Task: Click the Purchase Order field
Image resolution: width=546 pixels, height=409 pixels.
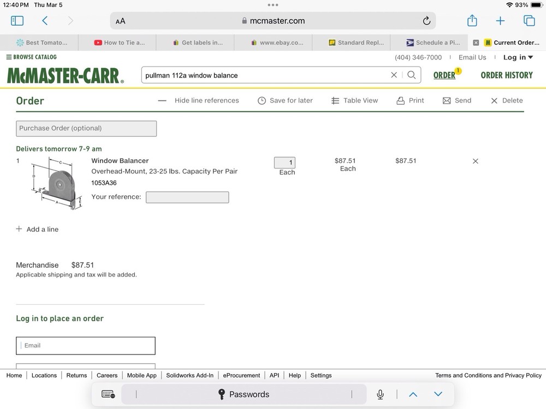Action: [x=86, y=129]
